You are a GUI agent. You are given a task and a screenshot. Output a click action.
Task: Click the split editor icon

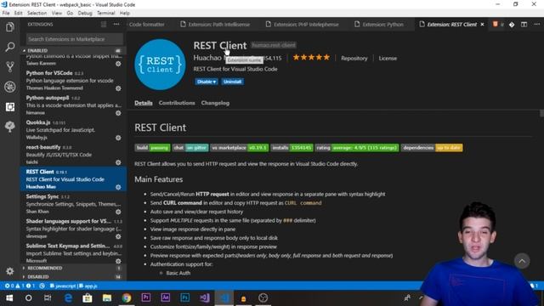click(x=524, y=25)
